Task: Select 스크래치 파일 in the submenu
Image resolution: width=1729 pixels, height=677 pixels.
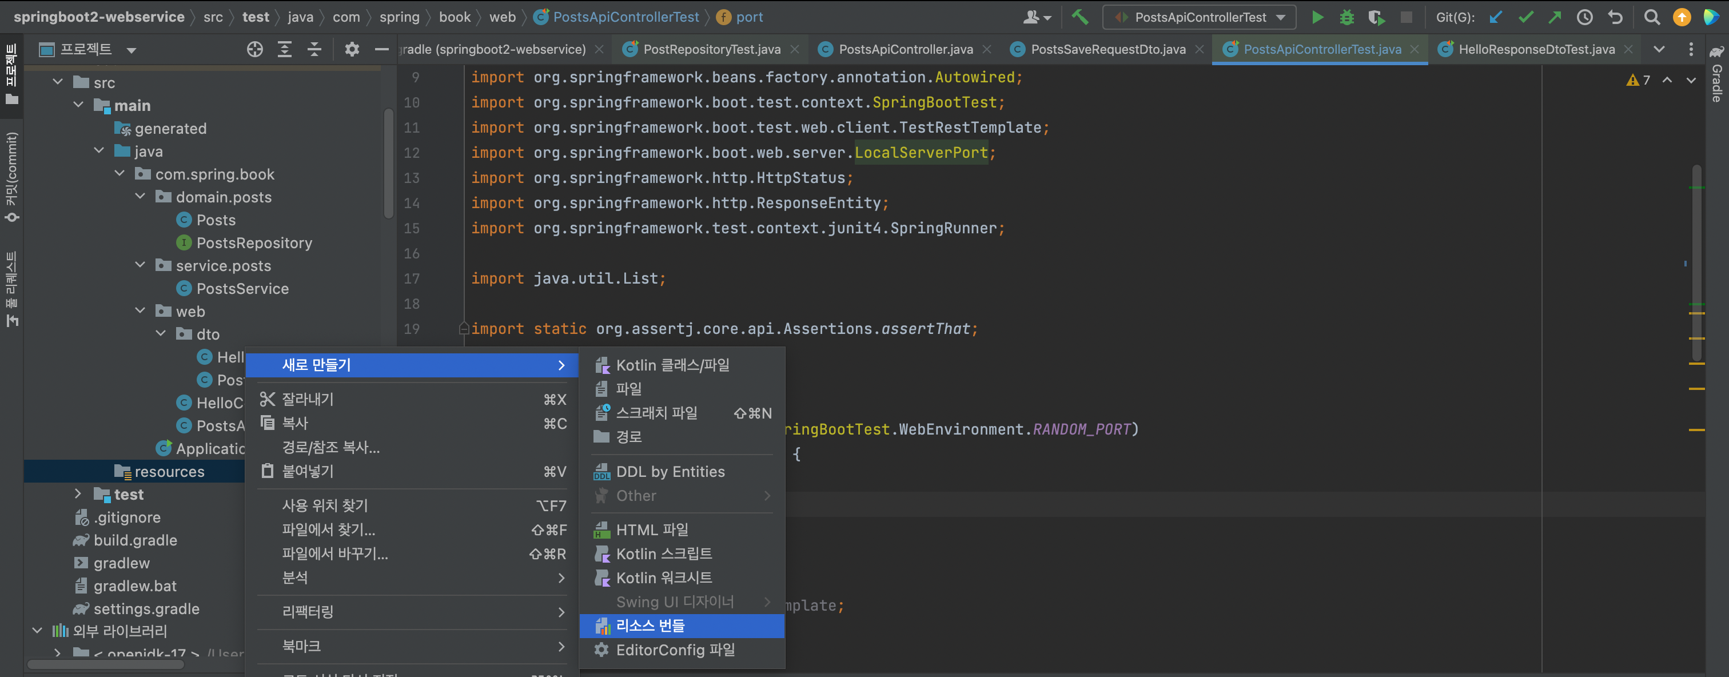Action: click(682, 413)
